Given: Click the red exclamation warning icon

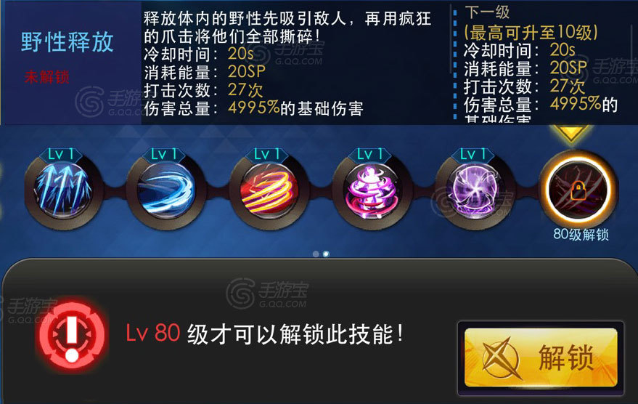Looking at the screenshot, I should pos(72,335).
